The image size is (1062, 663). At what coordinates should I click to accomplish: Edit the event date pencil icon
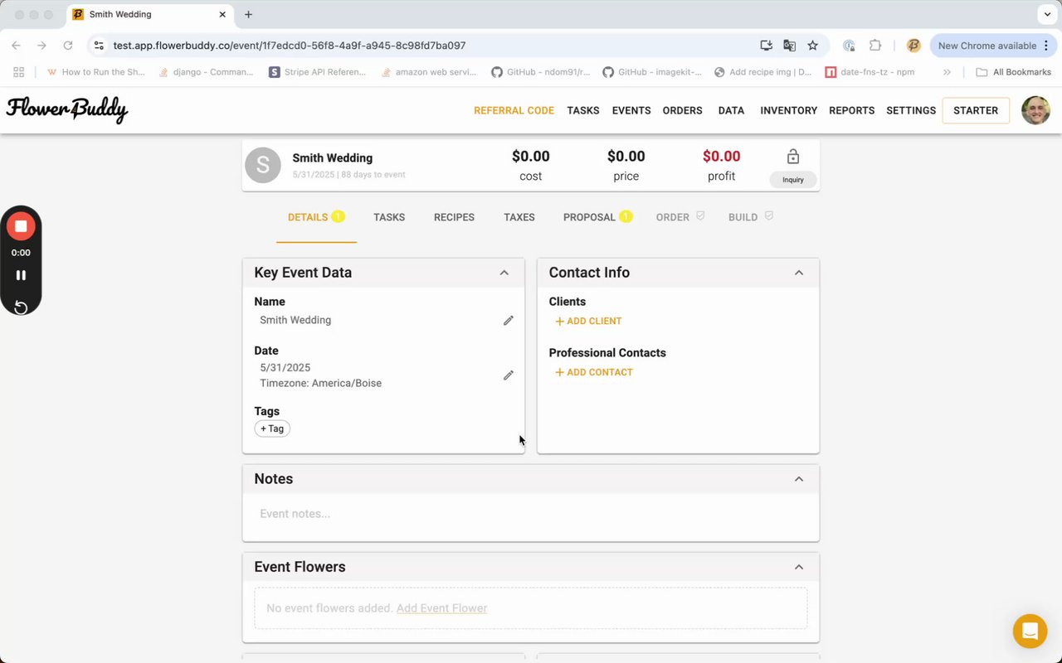click(509, 375)
